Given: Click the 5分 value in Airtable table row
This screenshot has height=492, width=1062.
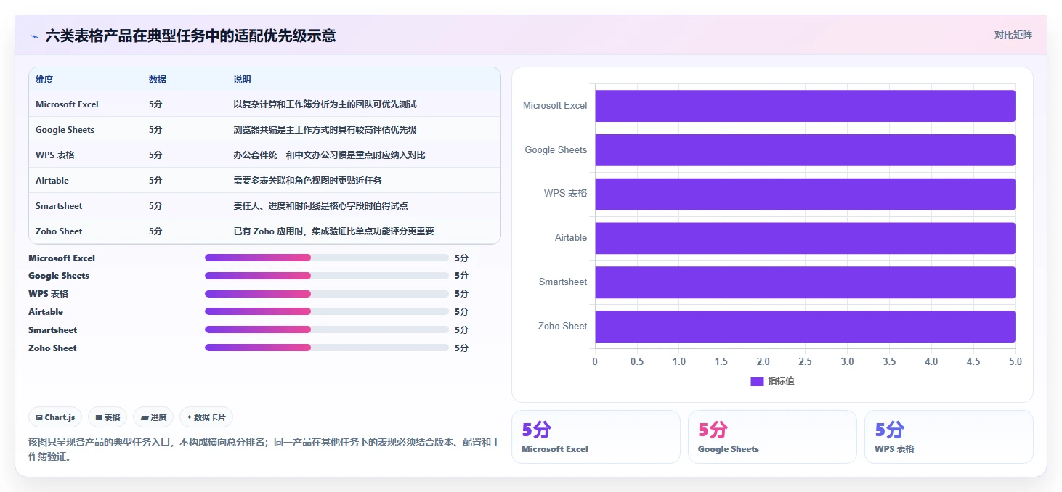Looking at the screenshot, I should tap(155, 181).
